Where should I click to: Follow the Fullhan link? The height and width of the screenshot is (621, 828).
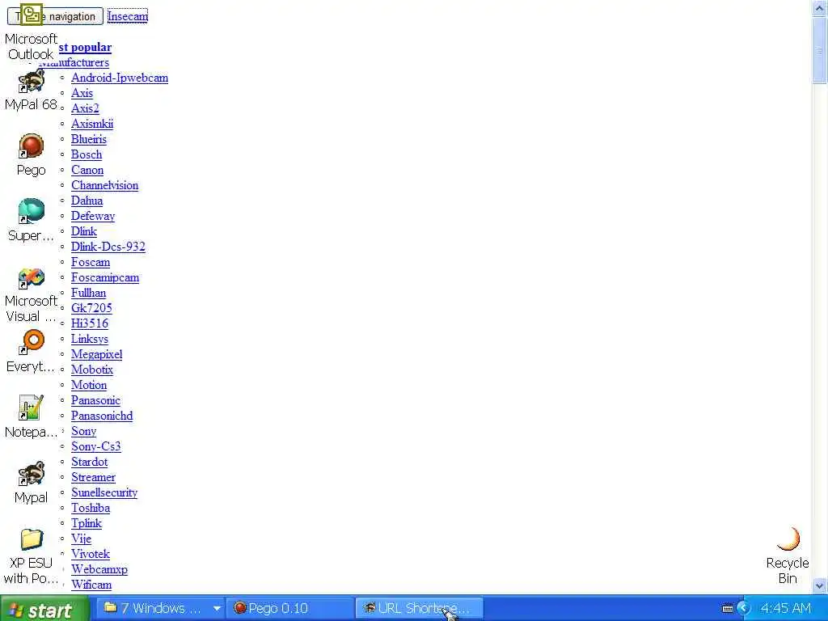pos(89,293)
